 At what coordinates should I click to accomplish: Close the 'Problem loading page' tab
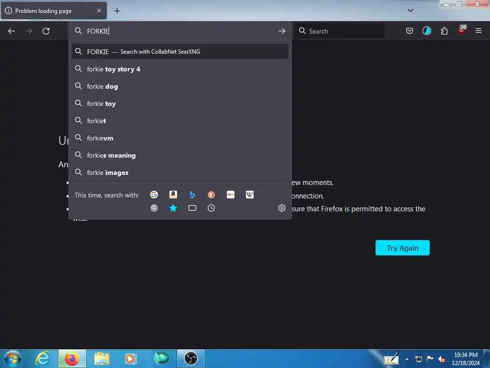tap(99, 11)
